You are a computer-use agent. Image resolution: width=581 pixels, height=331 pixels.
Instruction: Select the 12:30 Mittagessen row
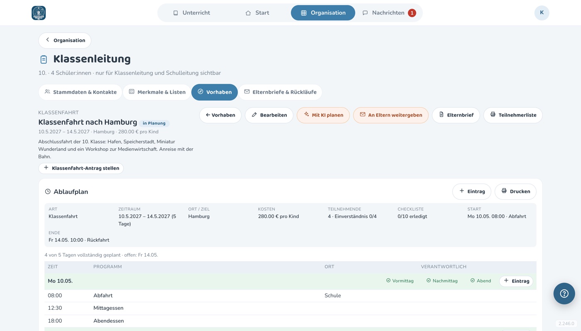click(x=290, y=308)
